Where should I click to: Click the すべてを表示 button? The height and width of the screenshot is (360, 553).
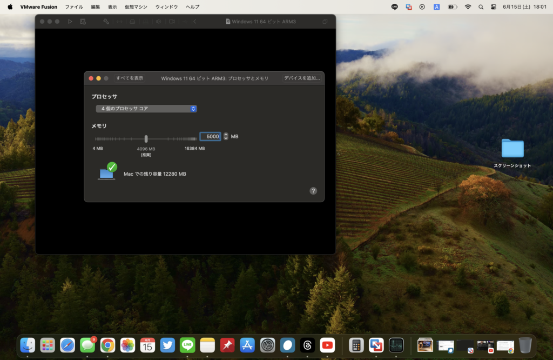pyautogui.click(x=130, y=78)
